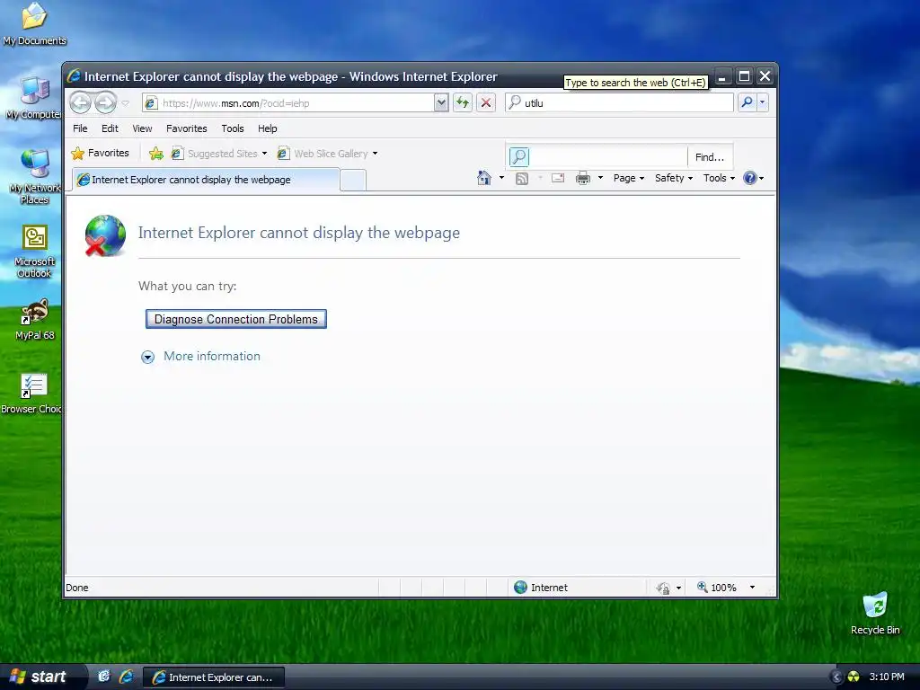Click the 3:10 PM system clock
This screenshot has width=920, height=690.
pyautogui.click(x=887, y=677)
